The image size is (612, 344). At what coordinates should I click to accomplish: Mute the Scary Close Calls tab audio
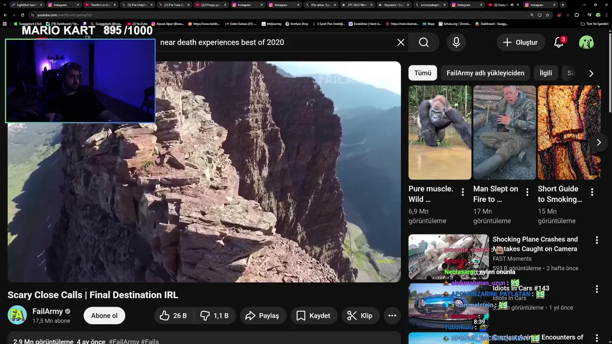[512, 5]
